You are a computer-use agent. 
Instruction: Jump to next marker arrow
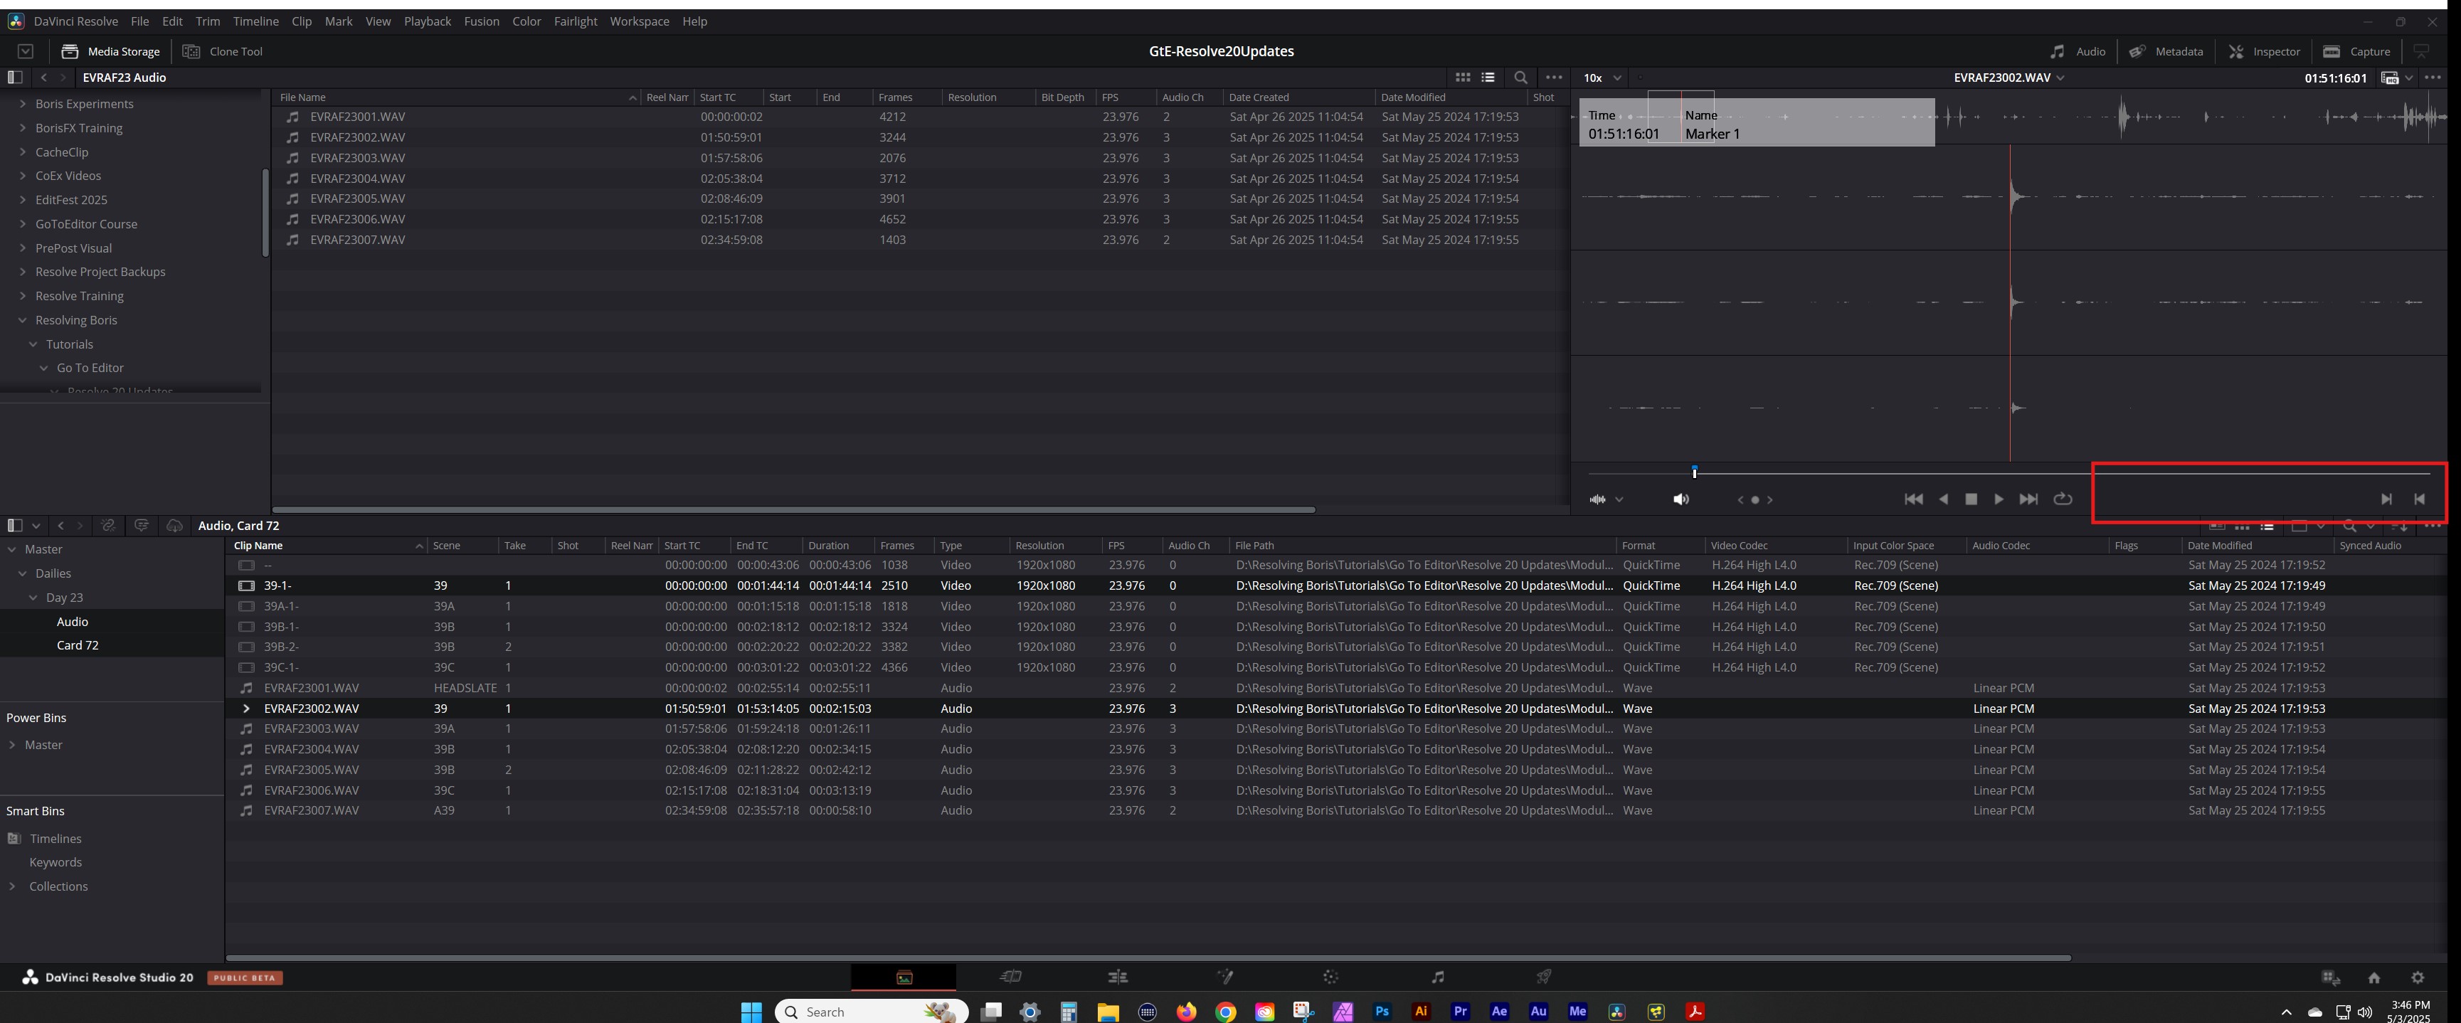pyautogui.click(x=1769, y=499)
